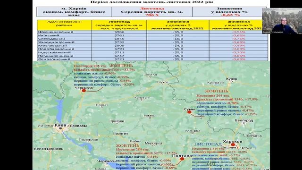The width and height of the screenshot is (302, 170).
Task: Click the red marker at Чернигов
Action: [x=84, y=90]
